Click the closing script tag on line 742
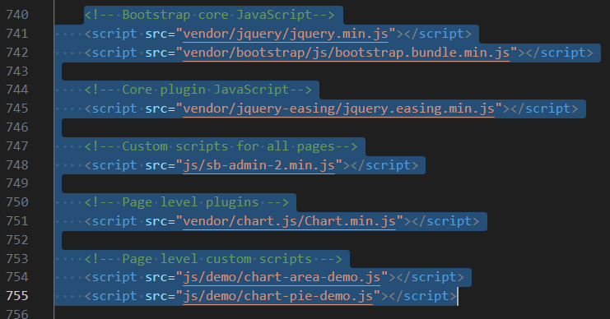This screenshot has height=319, width=610. pos(560,53)
